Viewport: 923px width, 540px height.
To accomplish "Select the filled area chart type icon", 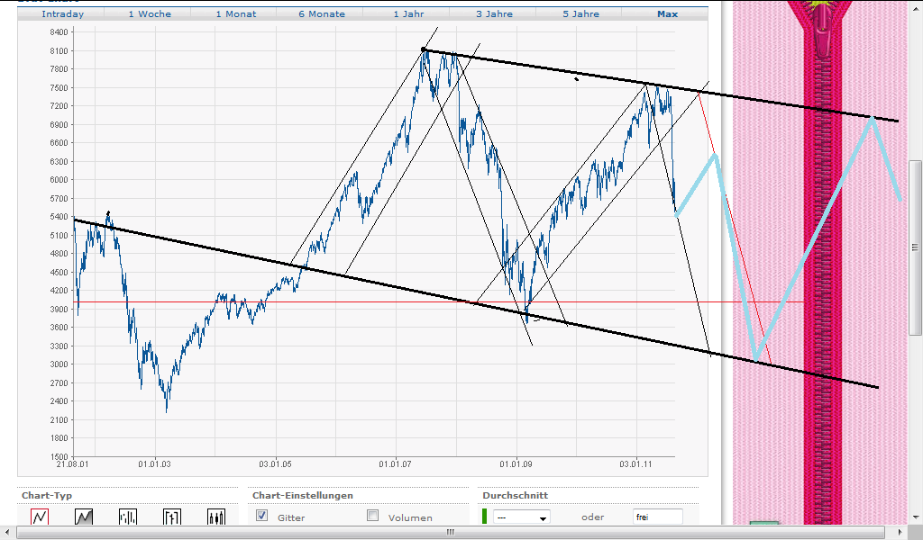I will (84, 517).
